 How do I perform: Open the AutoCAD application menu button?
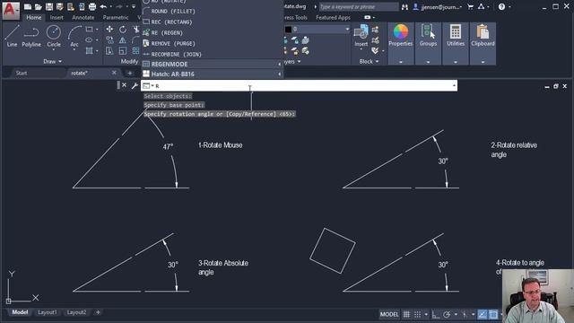[x=11, y=10]
